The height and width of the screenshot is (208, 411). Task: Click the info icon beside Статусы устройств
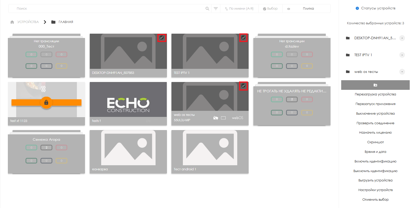pyautogui.click(x=357, y=8)
